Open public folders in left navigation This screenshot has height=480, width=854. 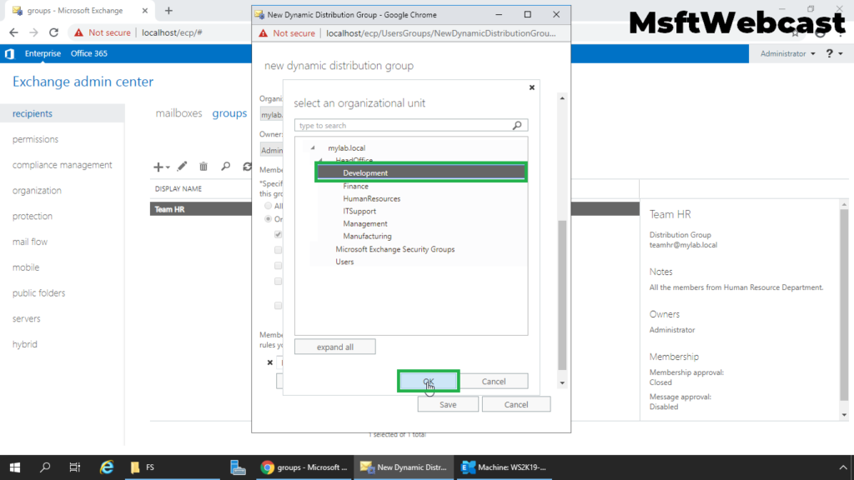point(38,292)
